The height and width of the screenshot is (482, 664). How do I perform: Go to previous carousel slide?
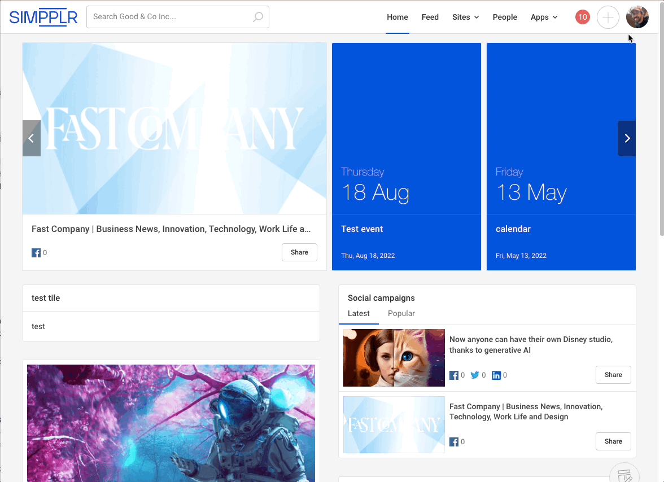tap(32, 138)
